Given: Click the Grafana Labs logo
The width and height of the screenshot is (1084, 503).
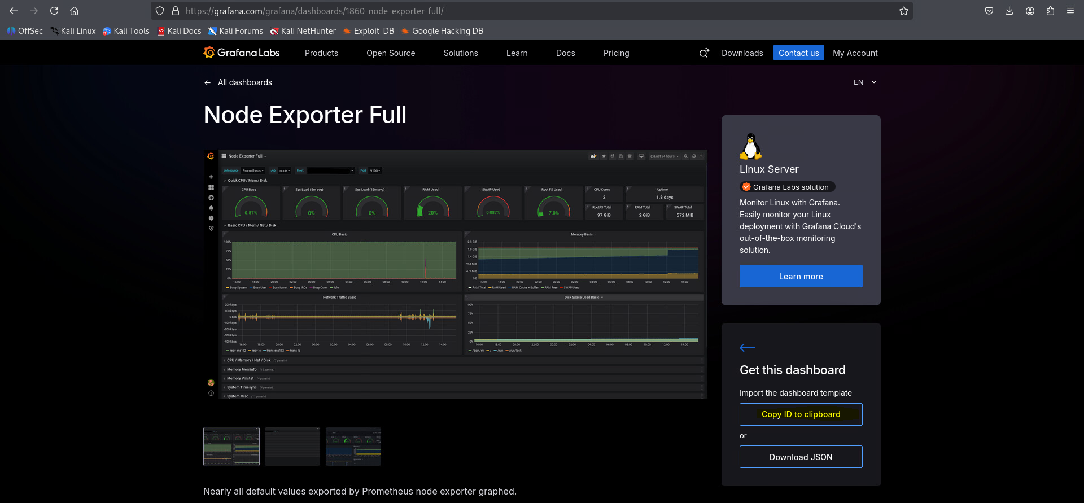Looking at the screenshot, I should coord(242,53).
